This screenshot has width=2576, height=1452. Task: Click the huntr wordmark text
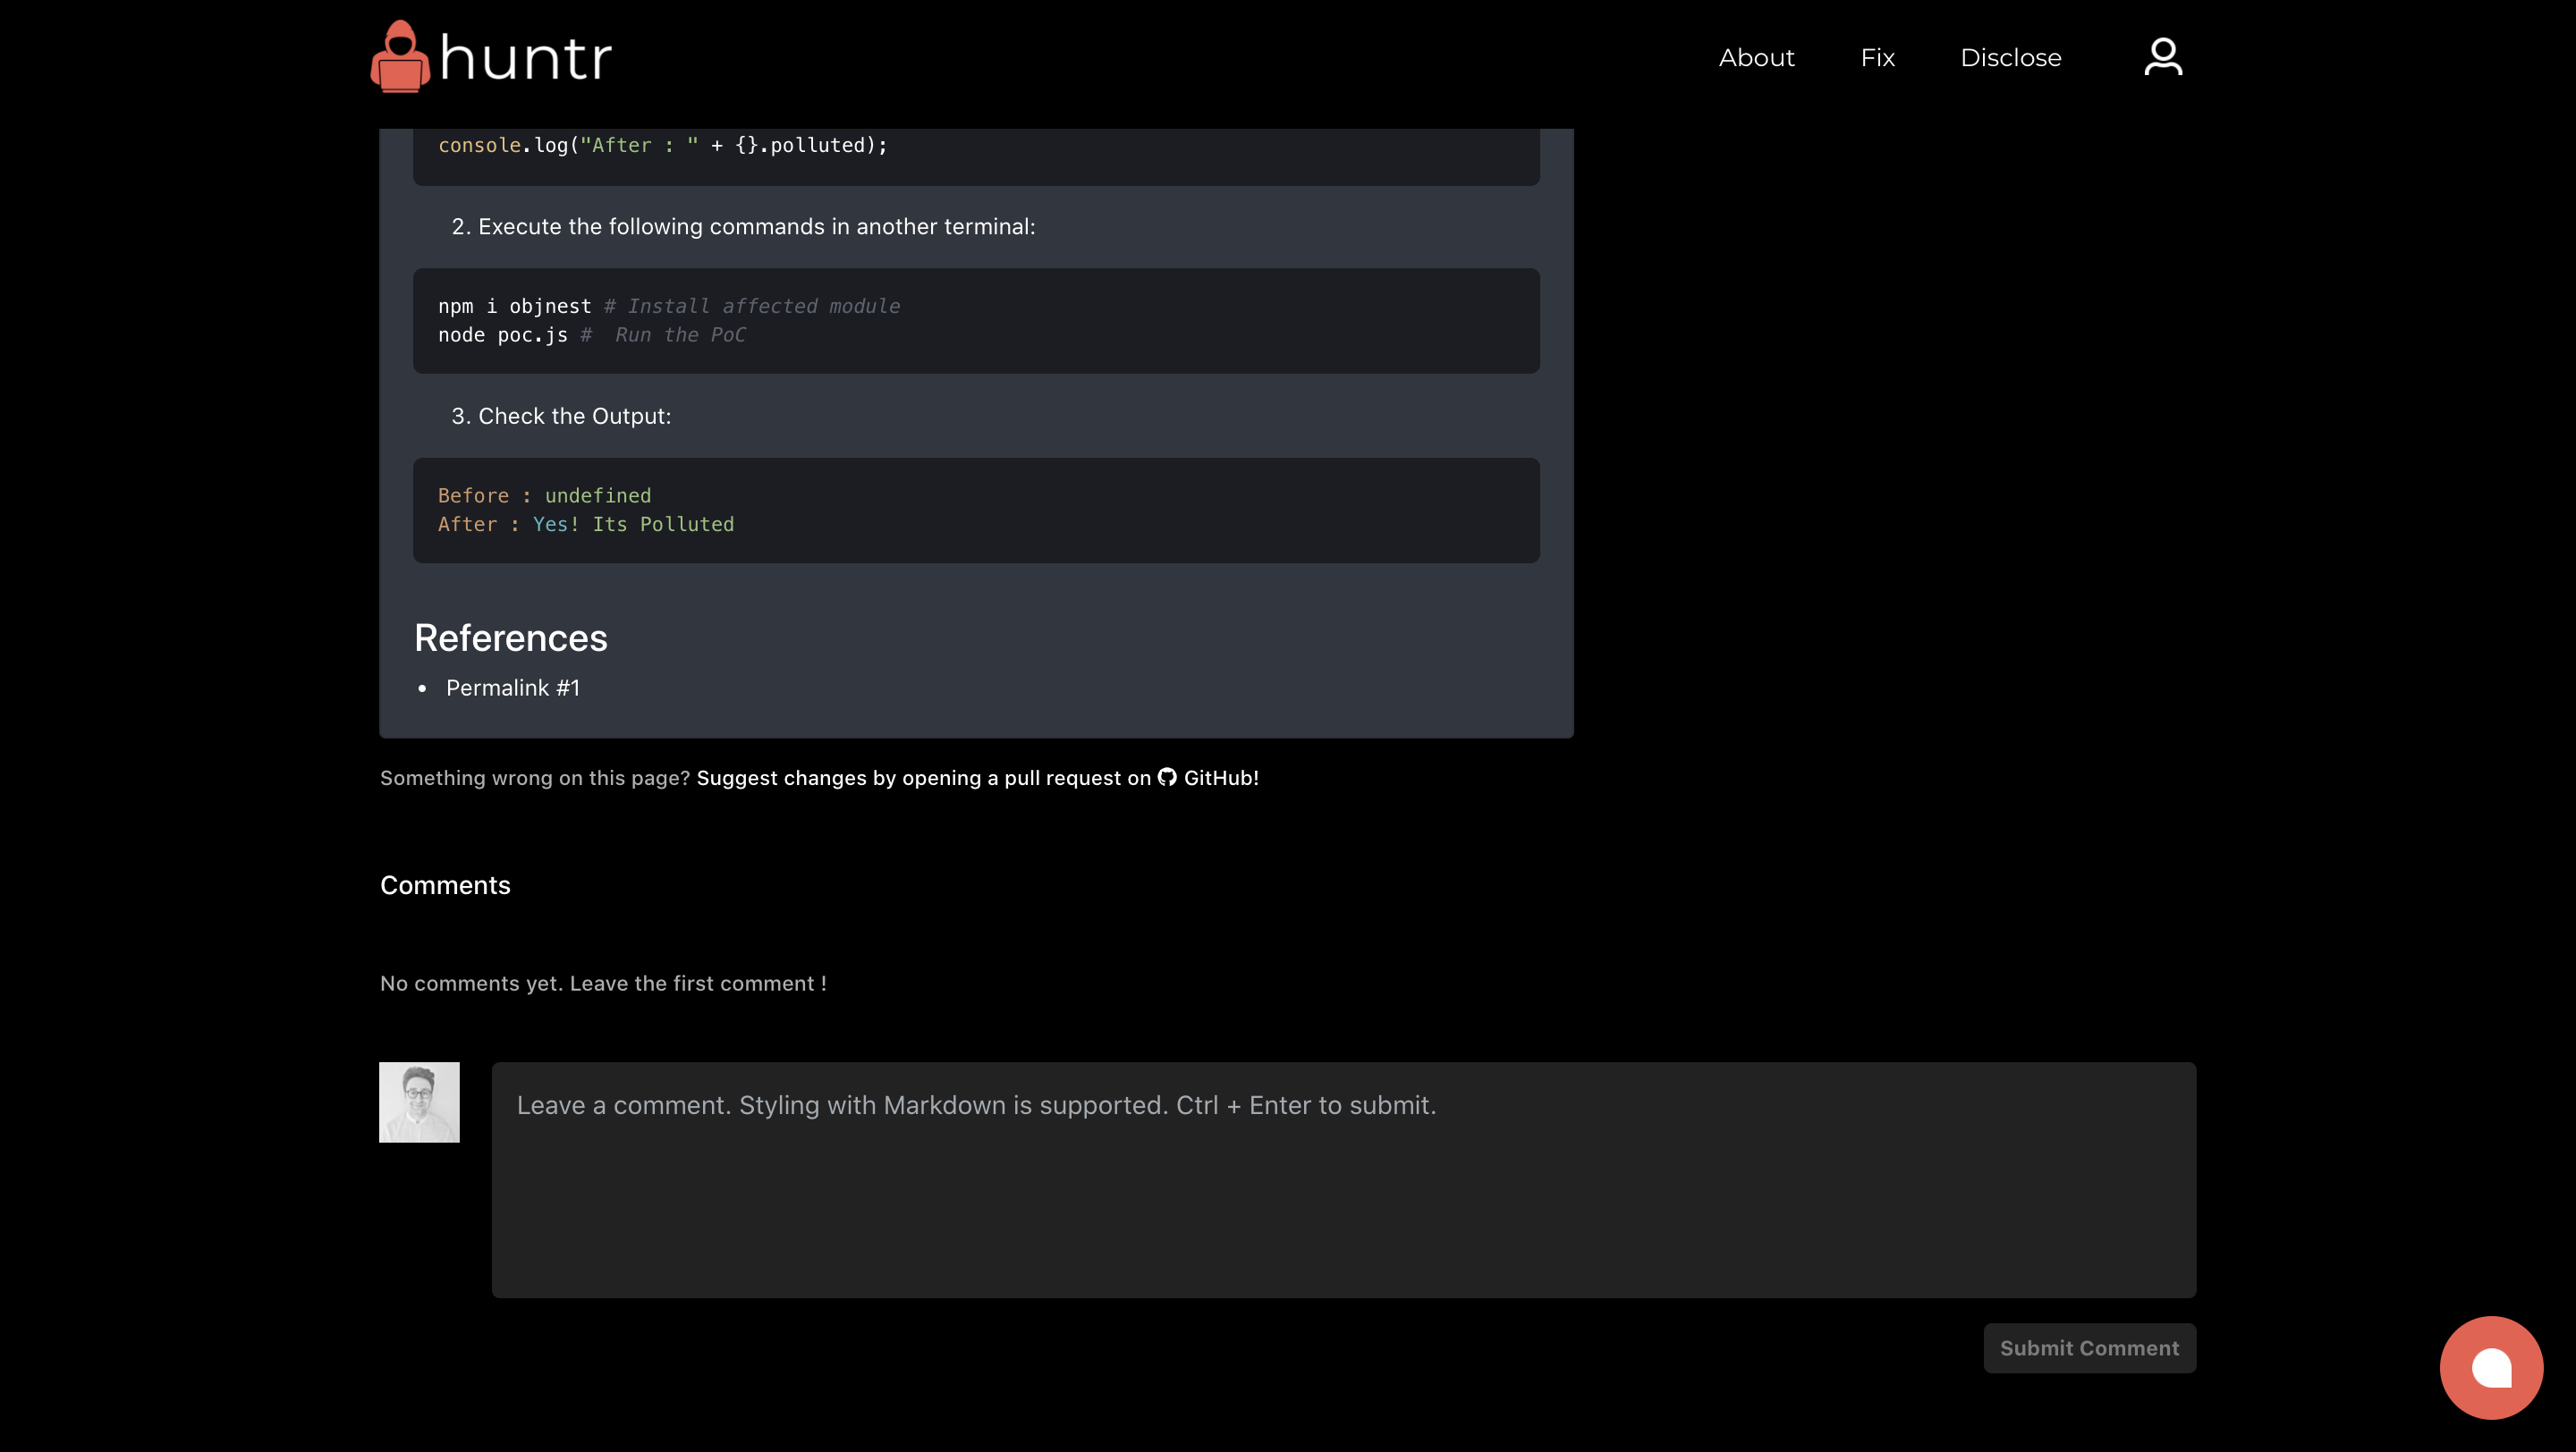pyautogui.click(x=525, y=58)
